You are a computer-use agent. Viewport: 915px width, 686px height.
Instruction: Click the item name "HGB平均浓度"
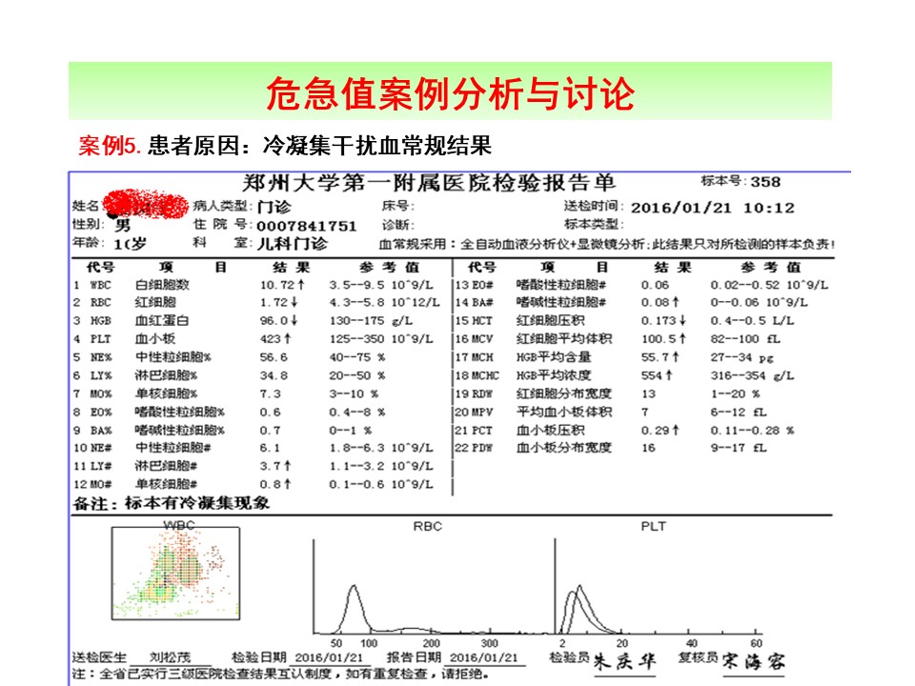tap(554, 375)
